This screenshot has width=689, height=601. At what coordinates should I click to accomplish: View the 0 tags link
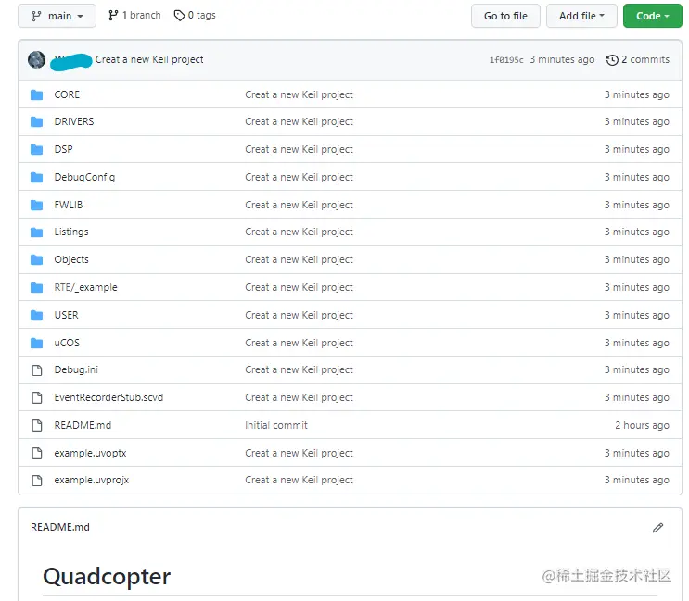[195, 16]
